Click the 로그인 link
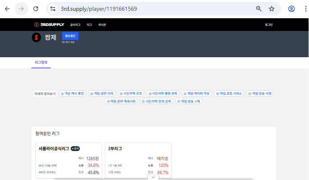The width and height of the screenshot is (309, 180). [x=268, y=25]
